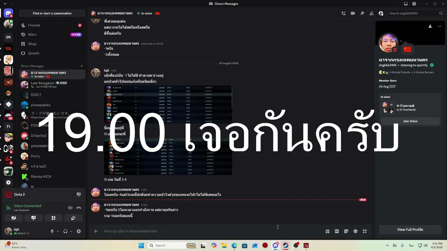Show hidden system tray icons

pos(387,245)
